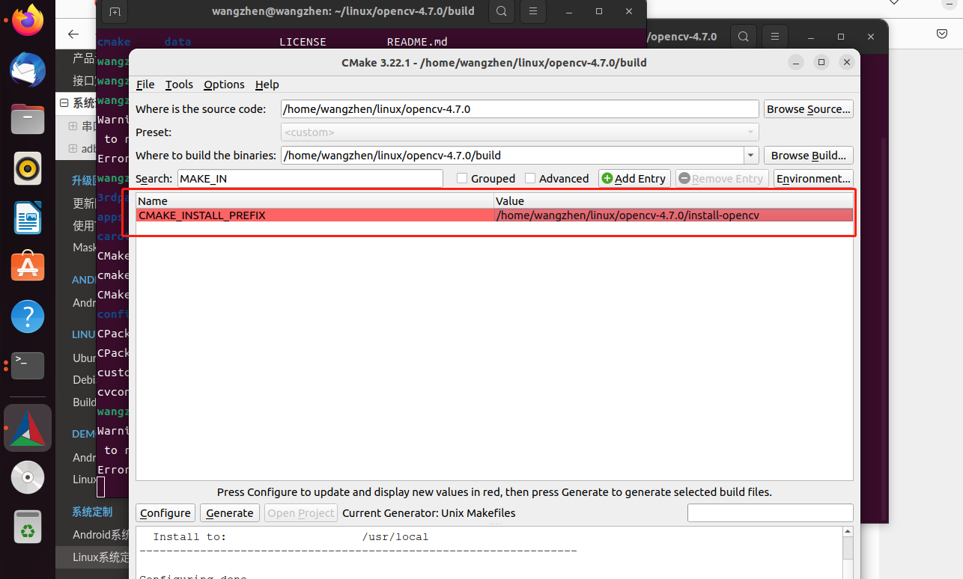Enable the Grouped checkbox
This screenshot has width=963, height=579.
click(462, 178)
